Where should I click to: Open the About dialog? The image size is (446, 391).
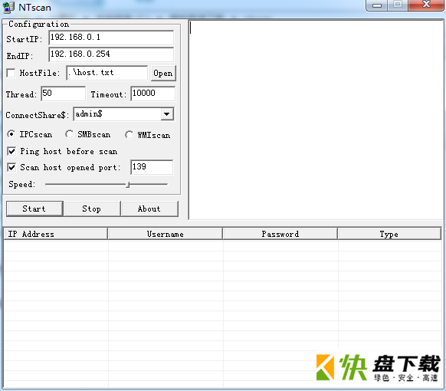149,209
